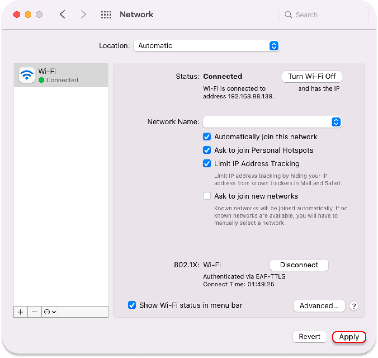This screenshot has width=378, height=358.
Task: Click Disconnect for 802.1X
Action: click(x=299, y=265)
